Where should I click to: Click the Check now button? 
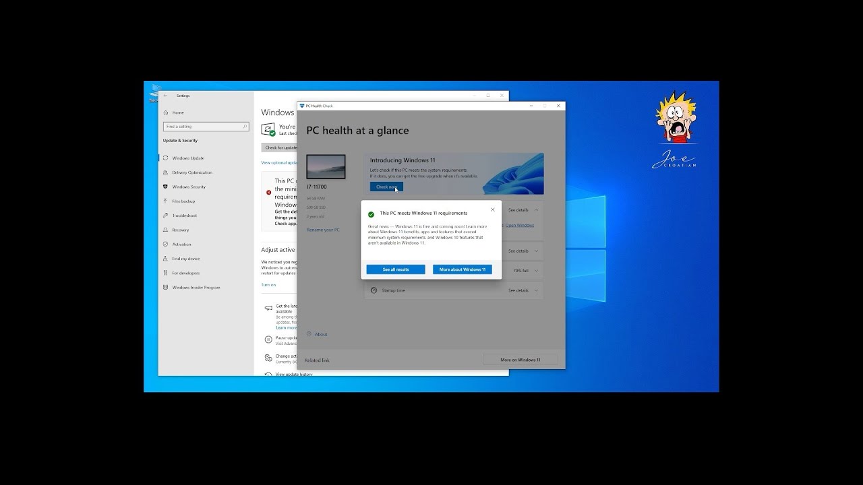(386, 187)
